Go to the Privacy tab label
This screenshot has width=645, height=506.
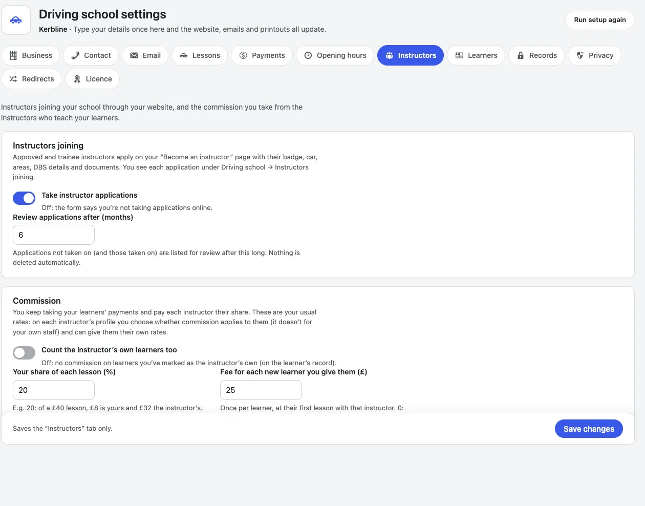(601, 55)
